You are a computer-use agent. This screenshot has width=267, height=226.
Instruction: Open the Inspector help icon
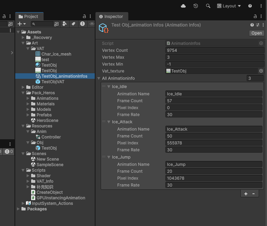coord(252,25)
